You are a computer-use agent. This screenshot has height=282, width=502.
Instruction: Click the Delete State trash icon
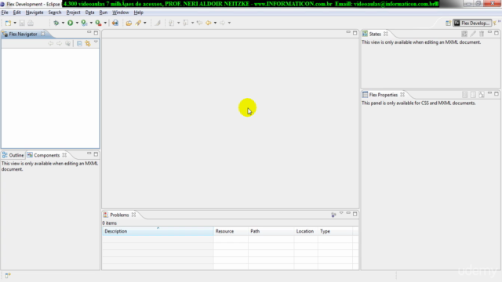click(x=482, y=34)
